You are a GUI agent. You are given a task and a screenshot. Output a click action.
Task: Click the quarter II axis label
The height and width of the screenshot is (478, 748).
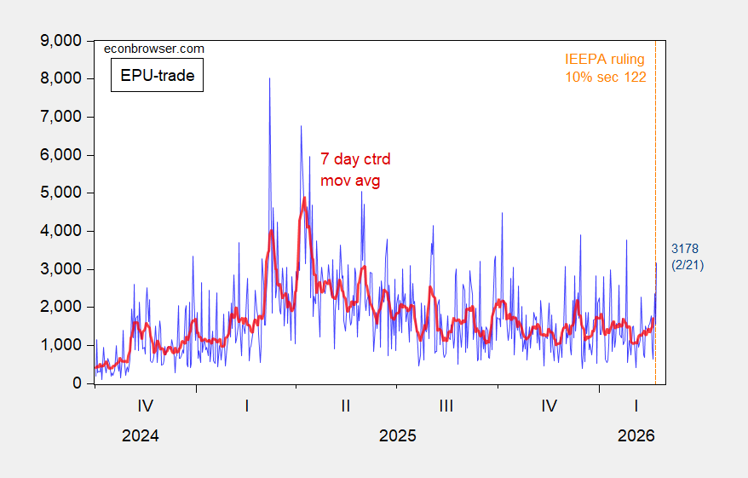(x=346, y=406)
